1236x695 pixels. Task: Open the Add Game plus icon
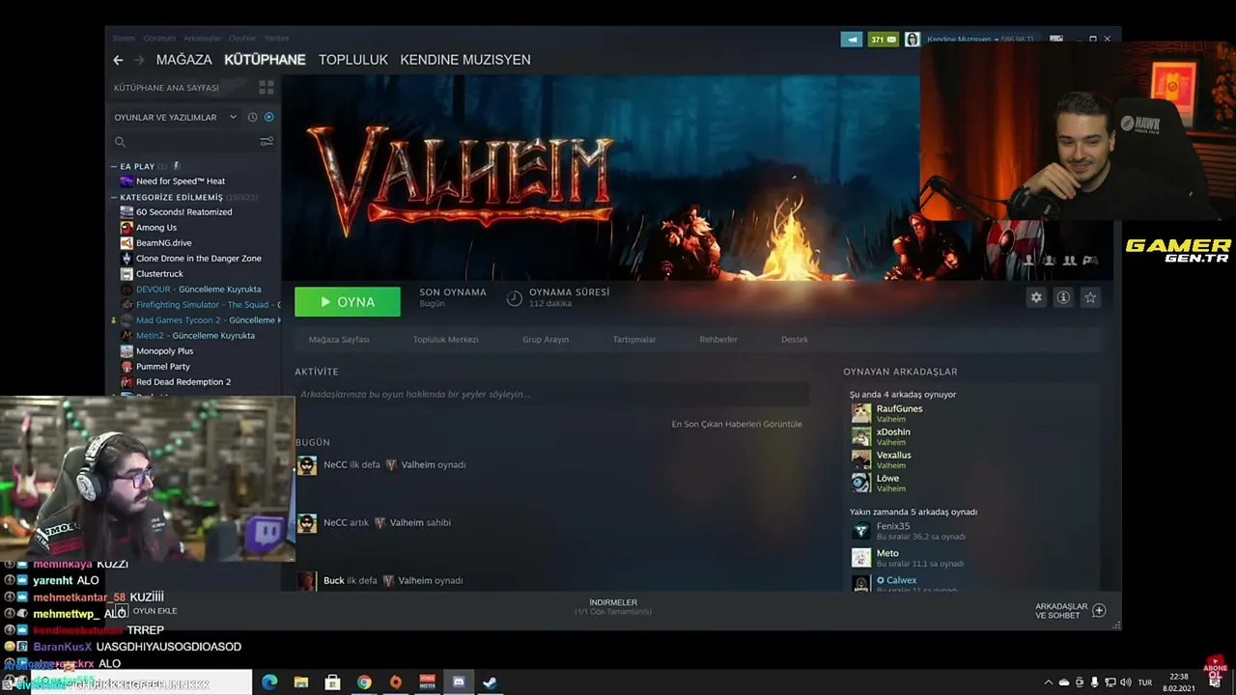pos(123,611)
